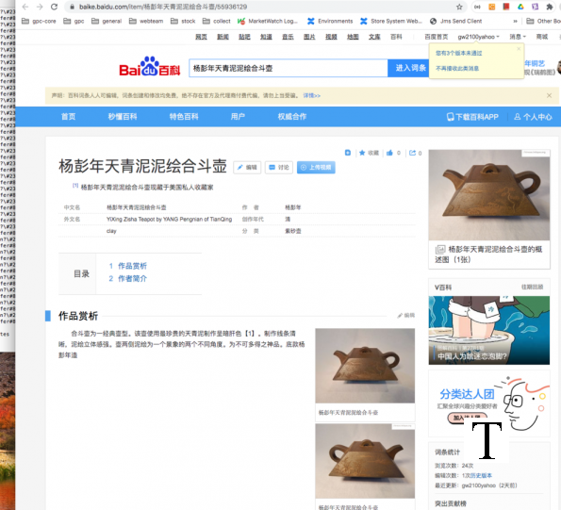Open the 特色百科 navigation tab
The height and width of the screenshot is (510, 561).
tap(184, 117)
